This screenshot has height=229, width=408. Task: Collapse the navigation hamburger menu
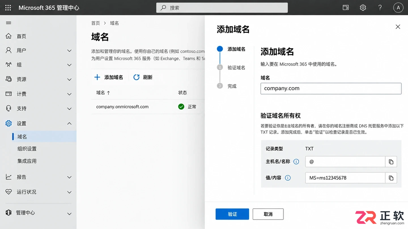coord(8,23)
